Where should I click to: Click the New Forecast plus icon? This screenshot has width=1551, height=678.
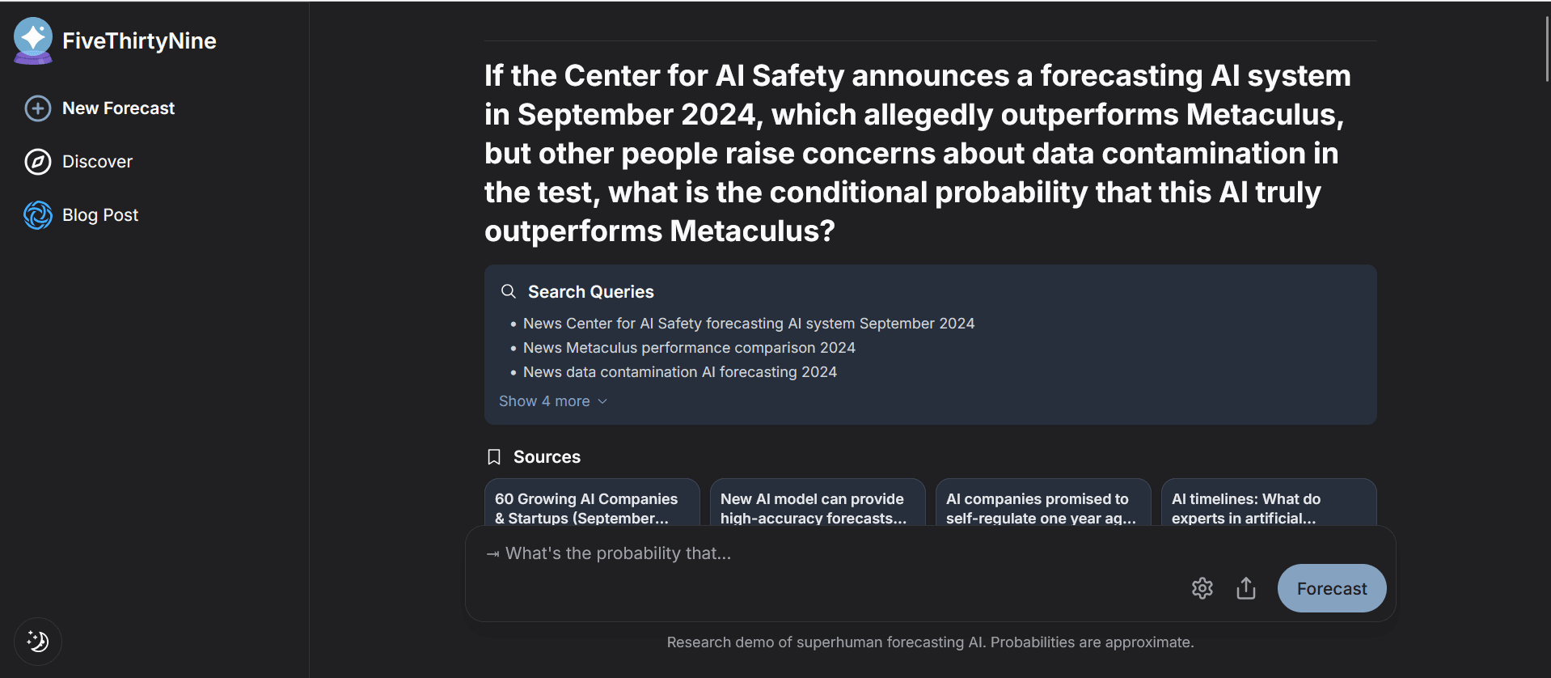pos(37,108)
